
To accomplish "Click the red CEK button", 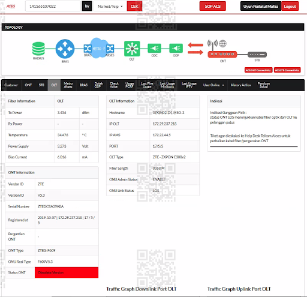I will point(134,7).
